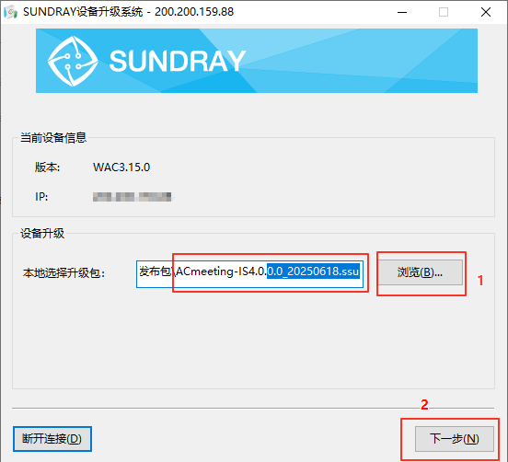The height and width of the screenshot is (462, 508).
Task: Click the SUNDRAY app icon in title bar
Action: (x=10, y=12)
